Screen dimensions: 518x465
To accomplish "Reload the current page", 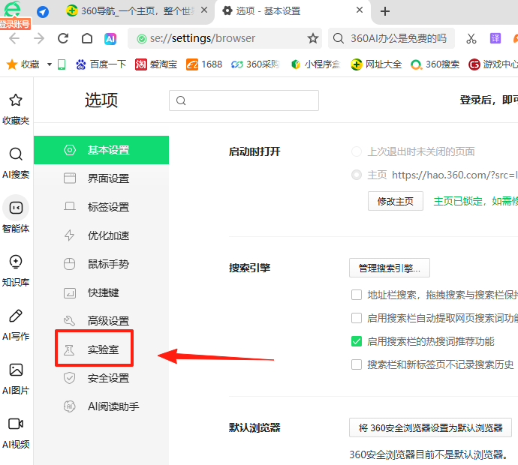I will point(63,38).
